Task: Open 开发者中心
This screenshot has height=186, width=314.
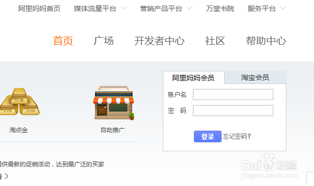Action: (159, 41)
